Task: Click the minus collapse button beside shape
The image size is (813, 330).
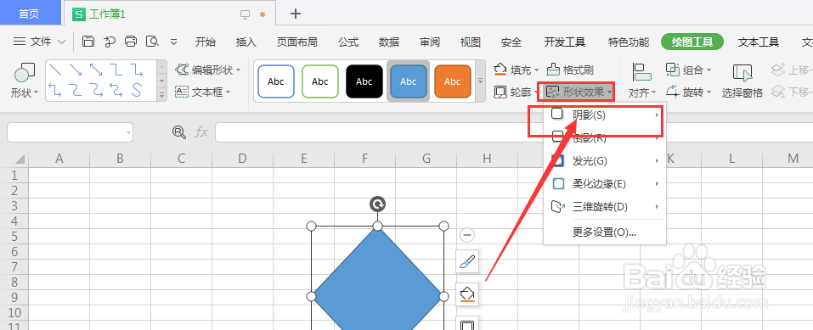Action: point(467,235)
